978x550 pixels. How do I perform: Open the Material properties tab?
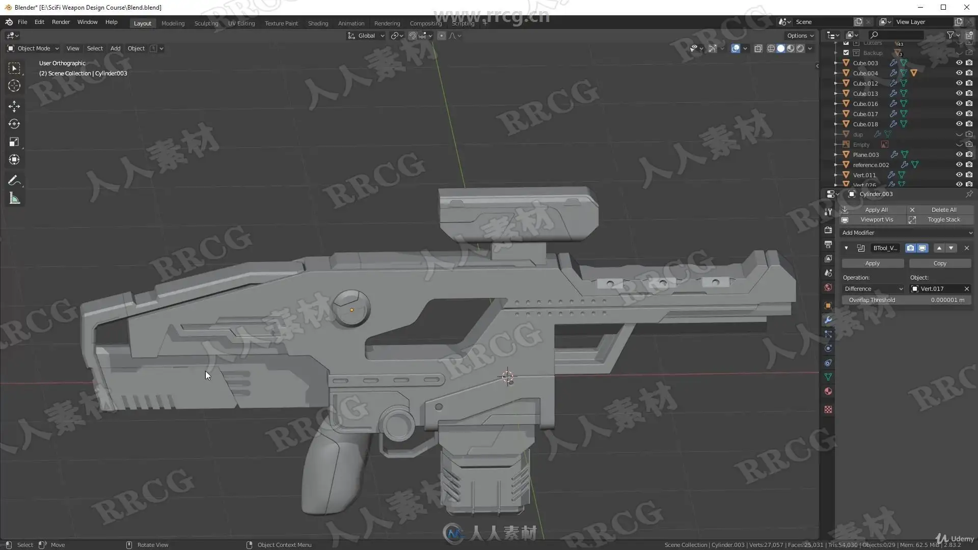[828, 391]
